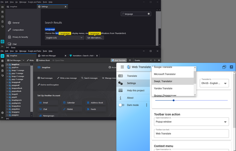Image resolution: width=236 pixels, height=151 pixels.
Task: Open Mail space icon in Settings window sidebar
Action: [x=2, y=7]
